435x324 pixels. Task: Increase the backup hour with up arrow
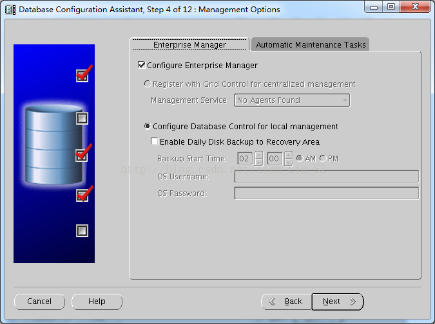tap(259, 155)
